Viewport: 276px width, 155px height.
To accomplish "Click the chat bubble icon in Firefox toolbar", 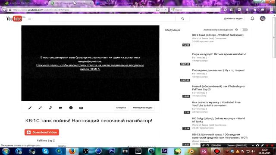I will tap(263, 10).
